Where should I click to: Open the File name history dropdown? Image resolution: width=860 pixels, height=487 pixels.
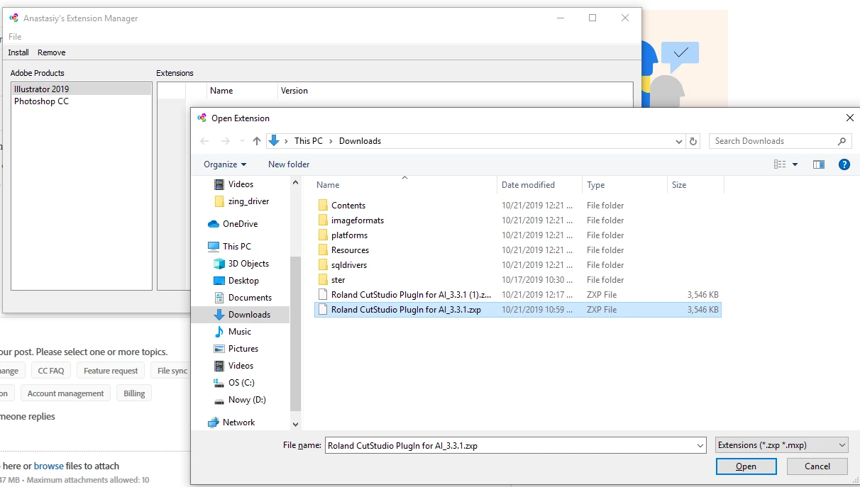[x=700, y=446]
